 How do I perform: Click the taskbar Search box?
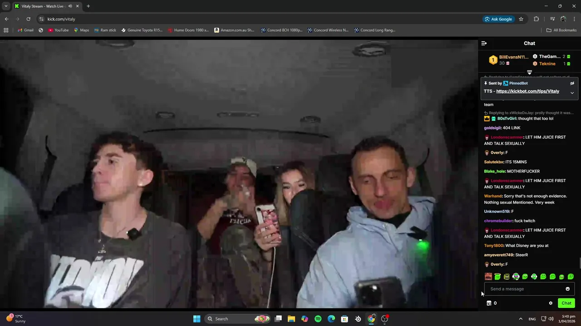click(238, 319)
